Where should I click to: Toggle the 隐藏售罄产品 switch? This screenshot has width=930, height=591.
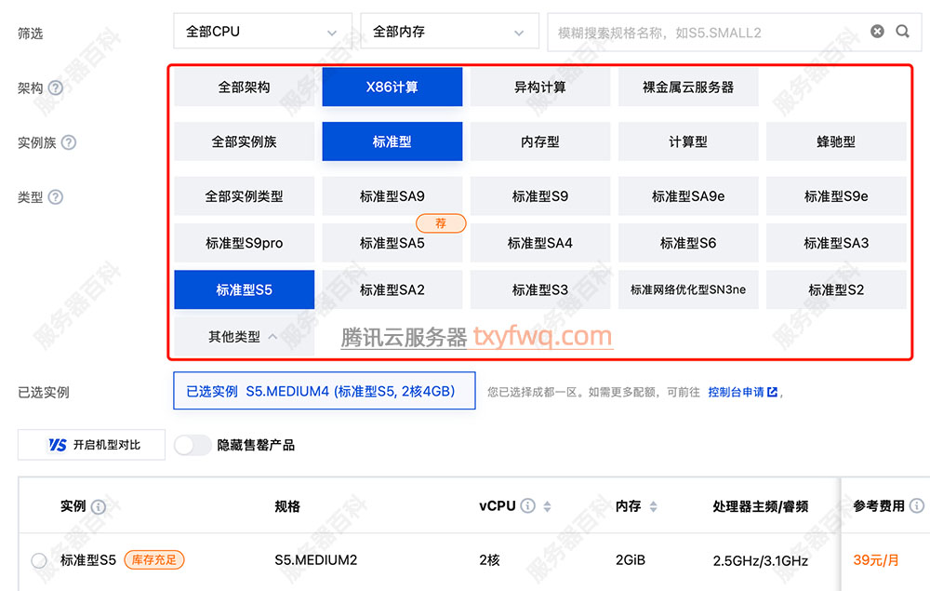pos(193,445)
